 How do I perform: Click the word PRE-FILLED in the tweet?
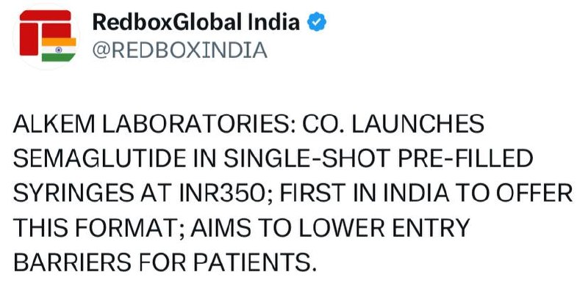tap(465, 158)
